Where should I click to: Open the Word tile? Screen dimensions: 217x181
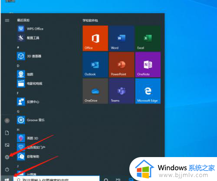coord(122,38)
